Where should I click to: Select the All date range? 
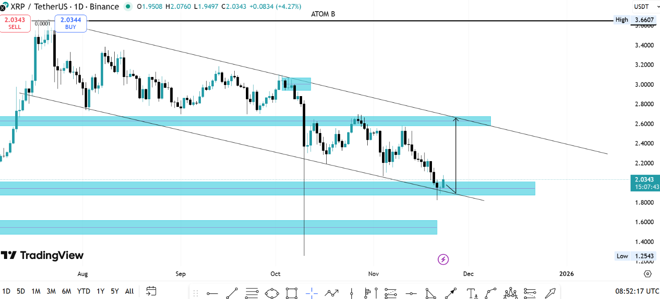click(129, 291)
